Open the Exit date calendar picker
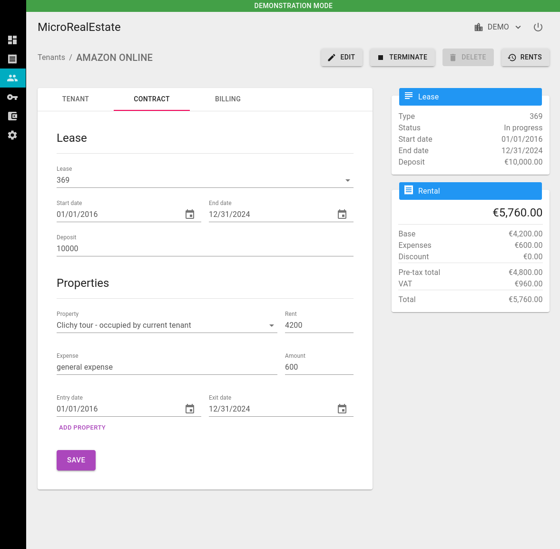 342,409
